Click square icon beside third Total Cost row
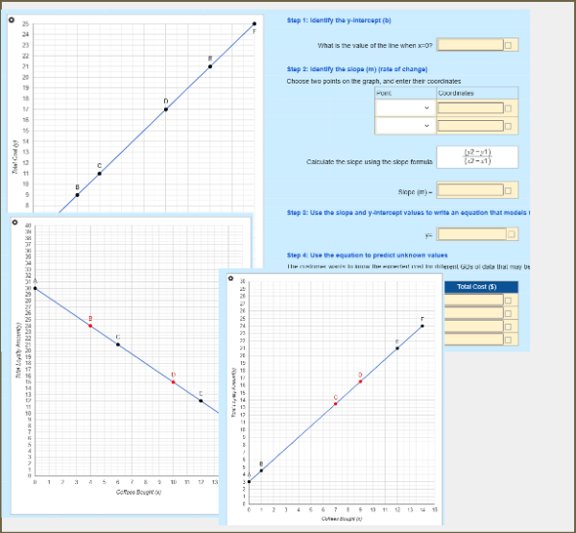Viewport: 576px width, 533px height. point(508,327)
